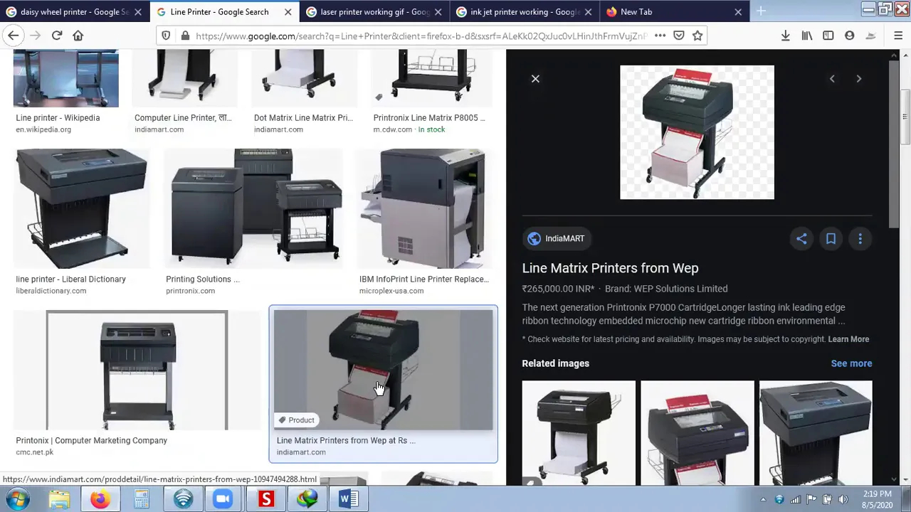Open a new tab with plus button

pos(761,11)
